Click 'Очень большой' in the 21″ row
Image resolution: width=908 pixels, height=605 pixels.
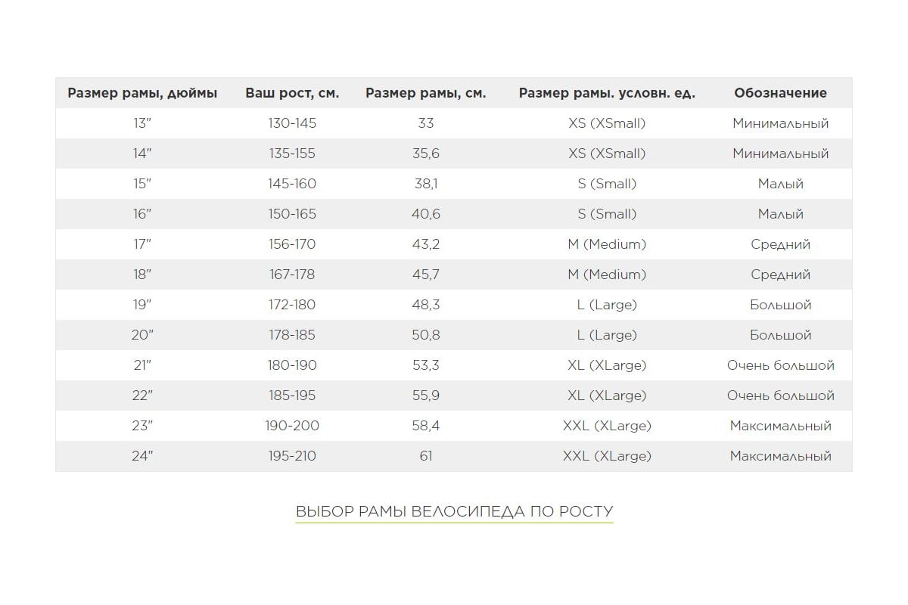(780, 365)
